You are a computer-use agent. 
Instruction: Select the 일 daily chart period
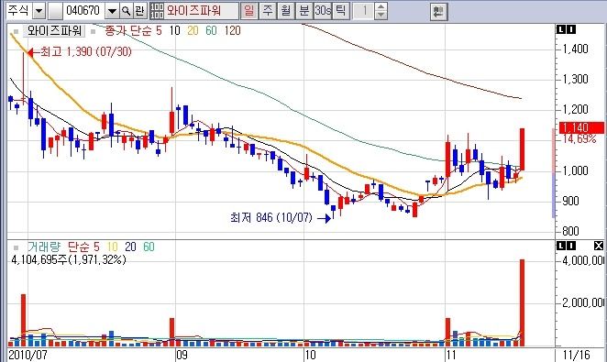coord(248,10)
